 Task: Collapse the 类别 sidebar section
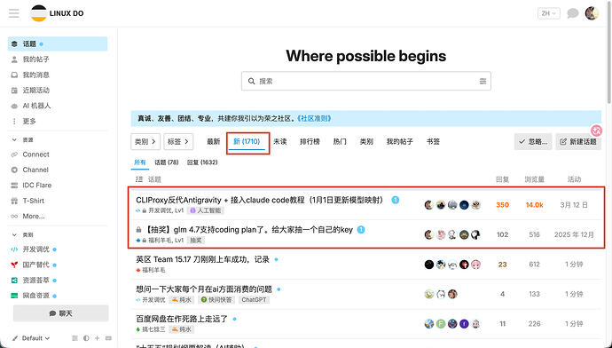(x=23, y=234)
